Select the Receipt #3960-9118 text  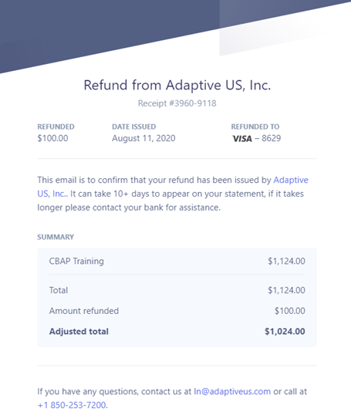tap(177, 103)
